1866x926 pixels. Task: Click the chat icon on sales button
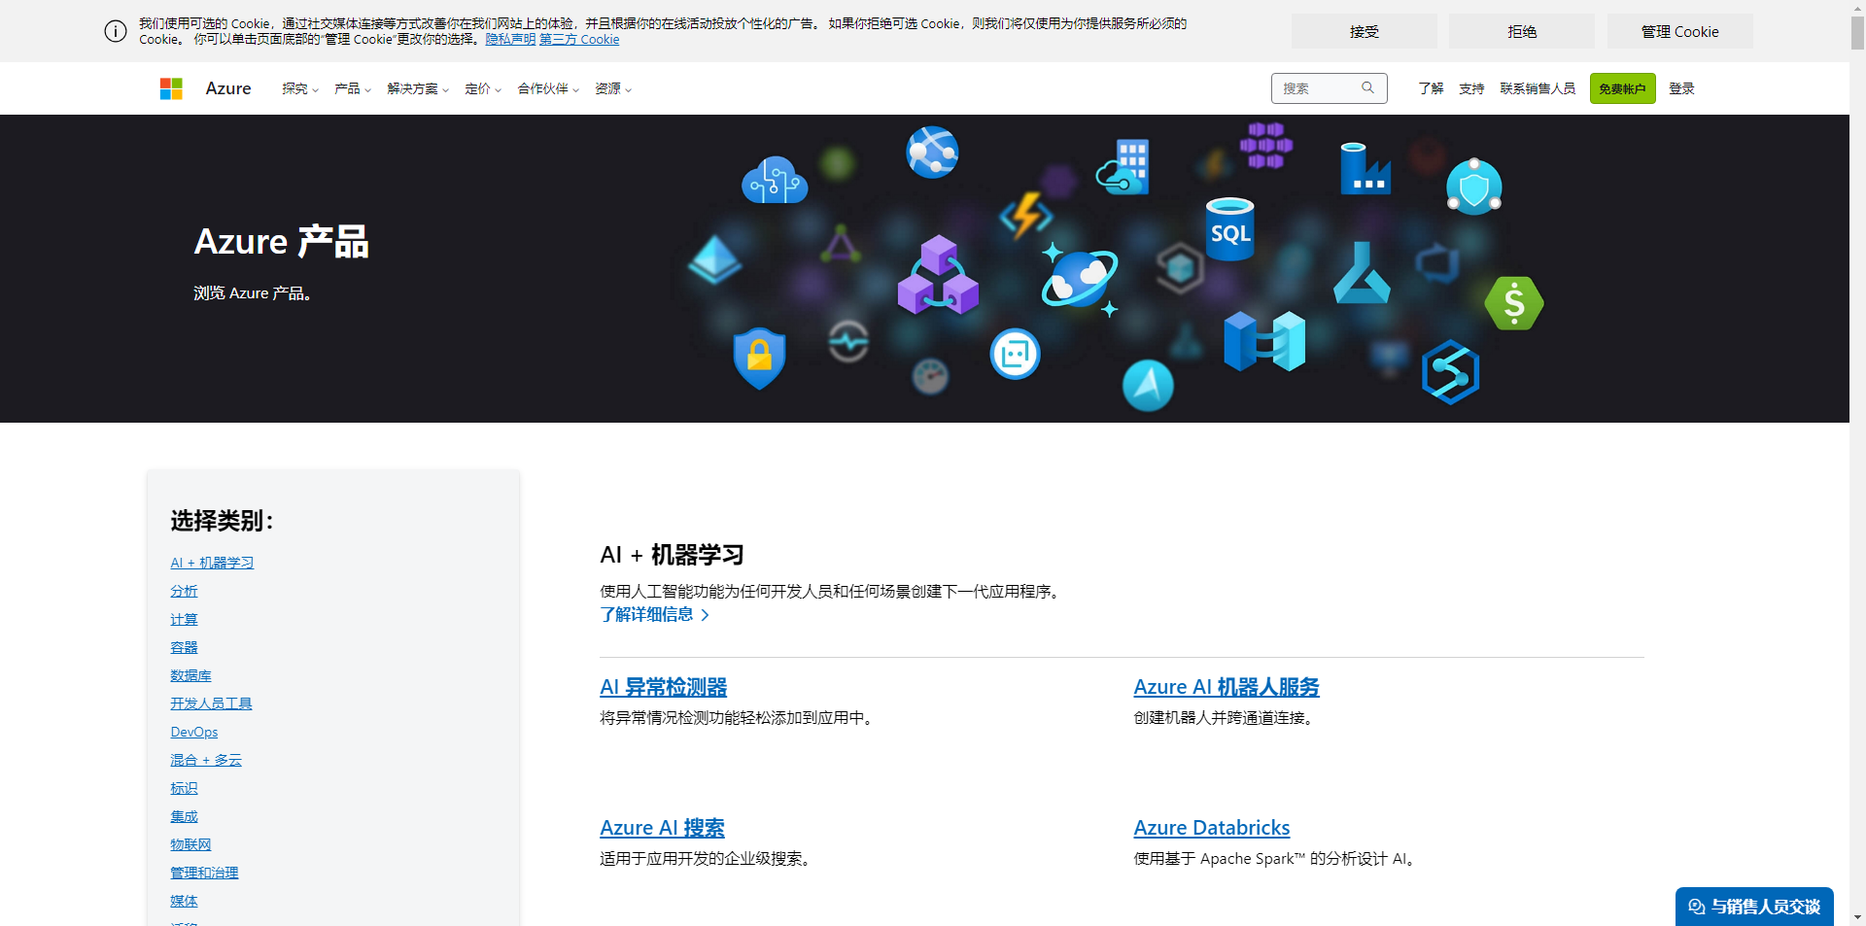(1697, 907)
